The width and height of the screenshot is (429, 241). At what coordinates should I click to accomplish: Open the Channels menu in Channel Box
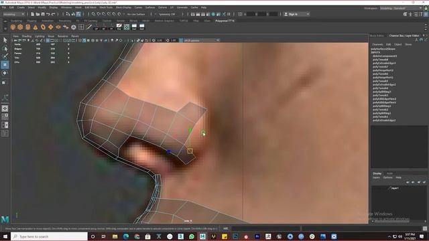[x=377, y=44]
